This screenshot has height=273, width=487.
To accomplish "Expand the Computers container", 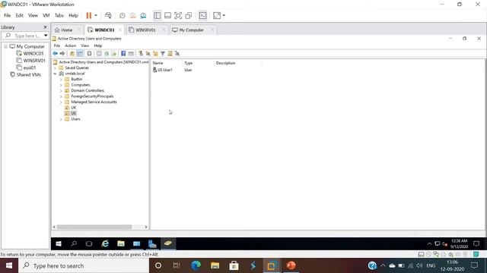I will pos(61,85).
